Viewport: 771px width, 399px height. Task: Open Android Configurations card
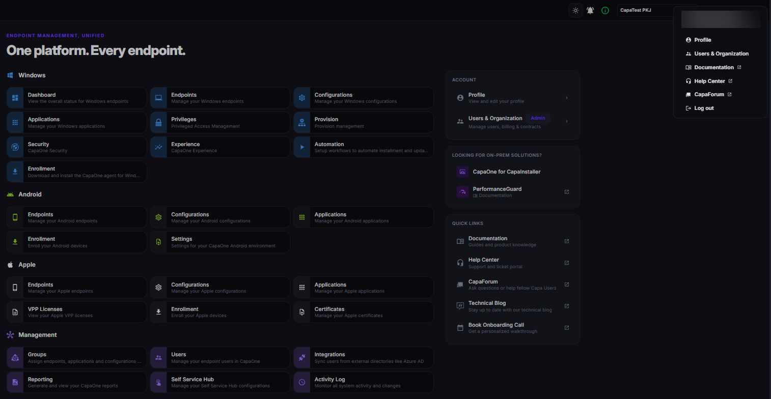(x=220, y=217)
